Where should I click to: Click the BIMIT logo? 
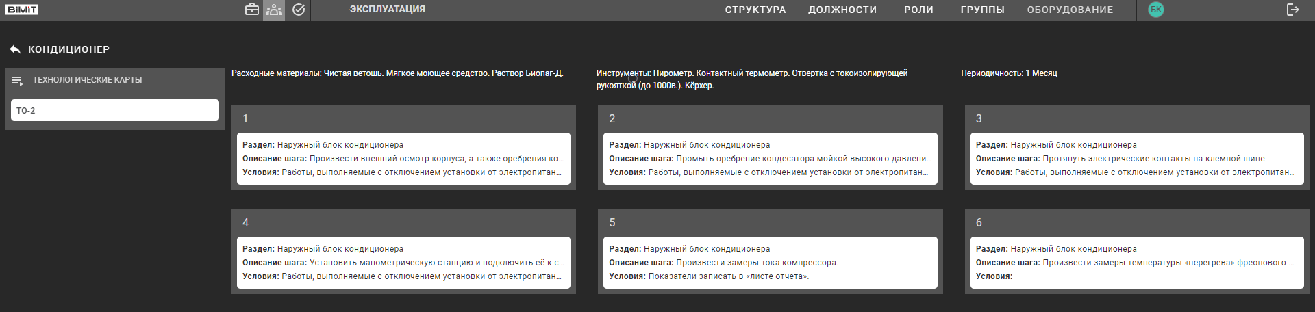point(22,10)
